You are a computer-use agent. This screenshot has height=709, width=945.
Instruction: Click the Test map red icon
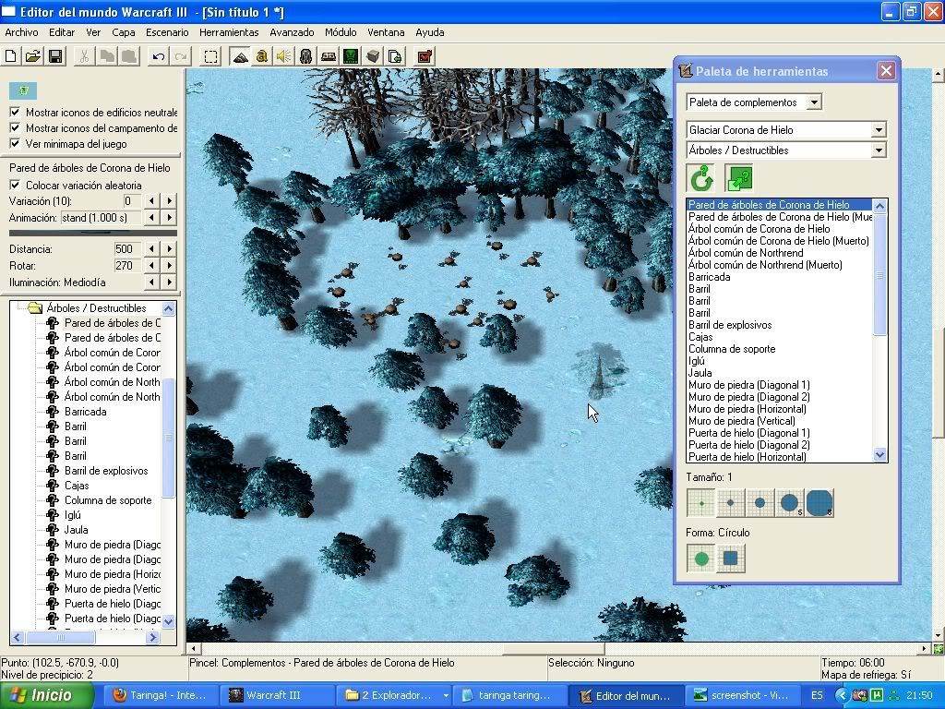pyautogui.click(x=425, y=56)
